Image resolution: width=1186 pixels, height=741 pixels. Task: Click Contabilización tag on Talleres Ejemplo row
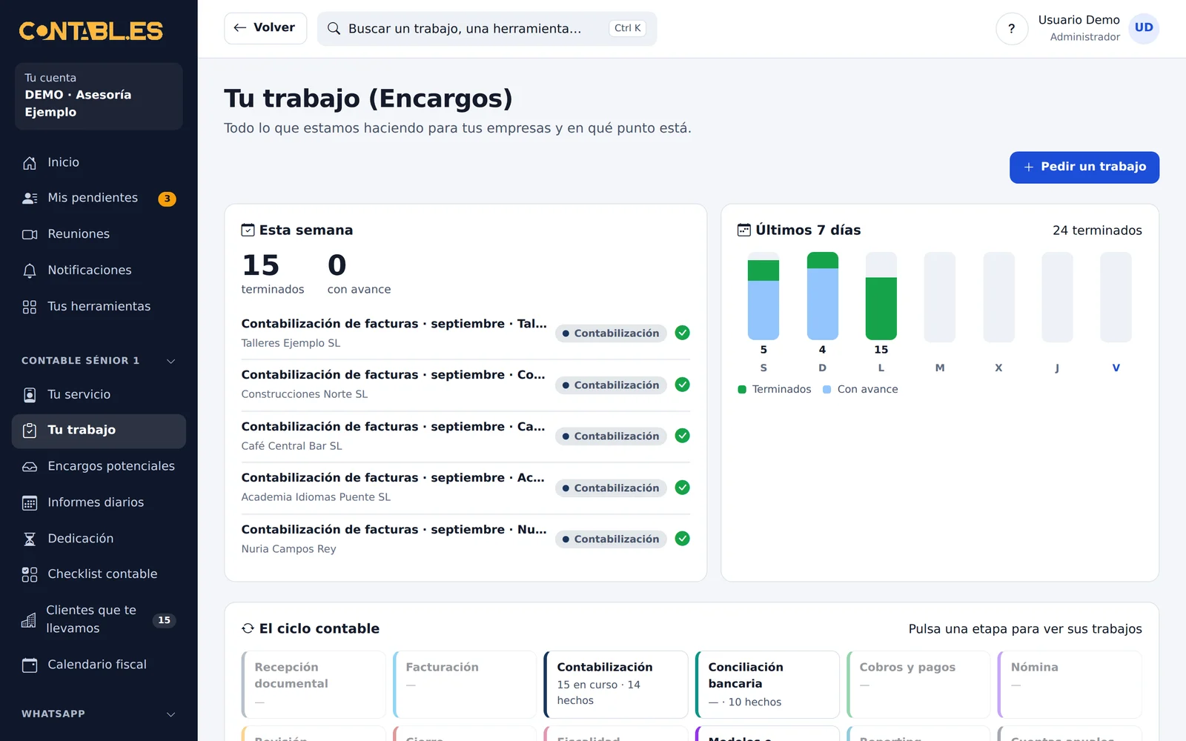(x=611, y=333)
